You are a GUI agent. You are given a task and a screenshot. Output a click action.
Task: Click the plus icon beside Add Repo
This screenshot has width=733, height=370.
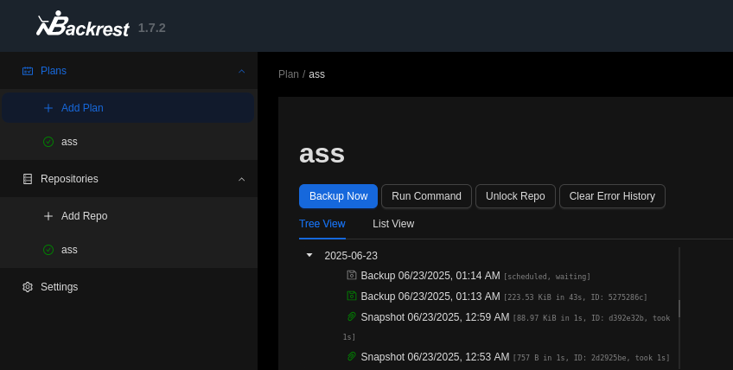pyautogui.click(x=48, y=216)
